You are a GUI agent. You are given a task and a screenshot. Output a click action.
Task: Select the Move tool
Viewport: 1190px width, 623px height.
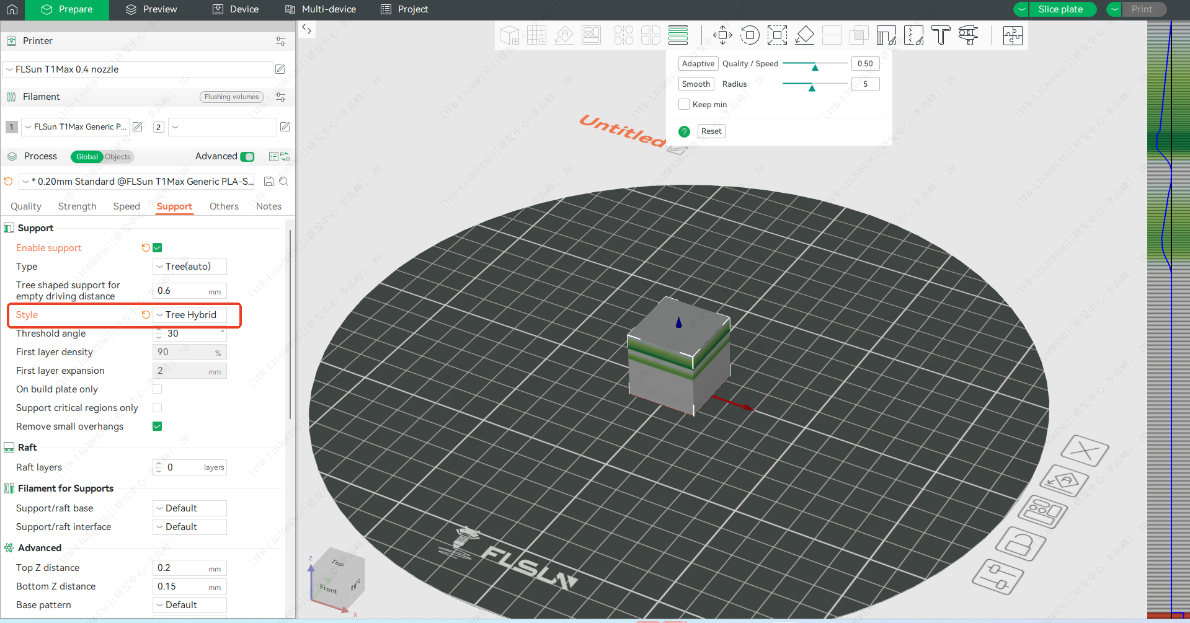pos(722,35)
